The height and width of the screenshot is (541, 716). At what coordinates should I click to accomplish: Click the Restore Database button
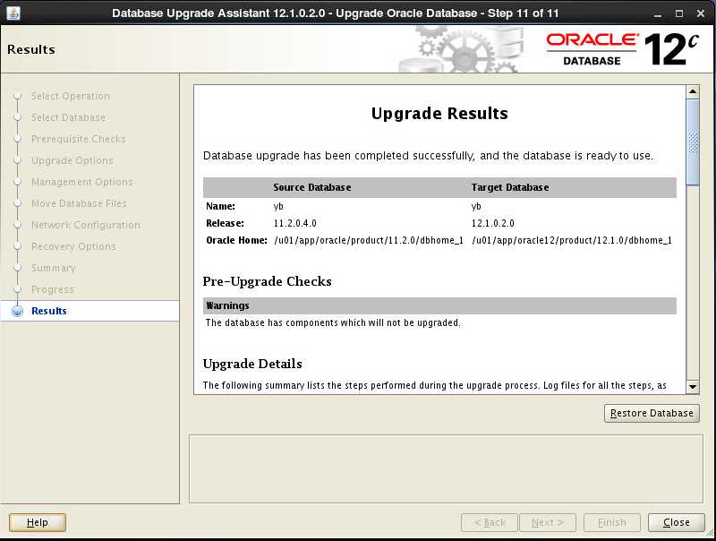[652, 413]
